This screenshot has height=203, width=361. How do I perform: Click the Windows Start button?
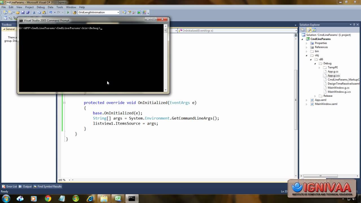(6, 198)
